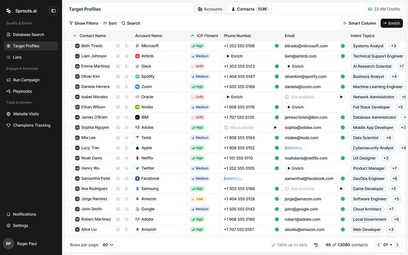Tick the checkbox for Noah Davis

pyautogui.click(x=69, y=158)
